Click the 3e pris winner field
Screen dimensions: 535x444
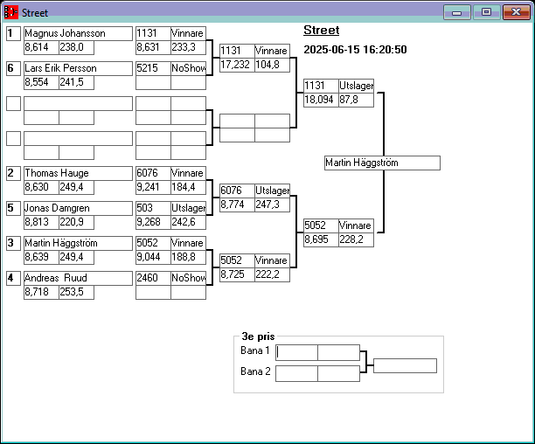[x=405, y=365]
